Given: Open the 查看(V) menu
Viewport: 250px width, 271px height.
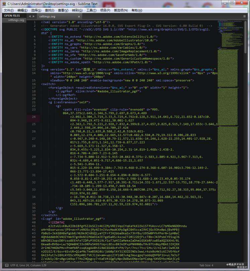Looking at the screenshot, I should (63, 10).
